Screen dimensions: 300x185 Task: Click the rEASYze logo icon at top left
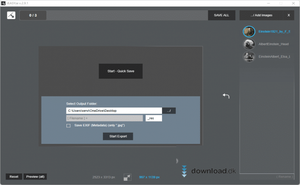click(11, 15)
